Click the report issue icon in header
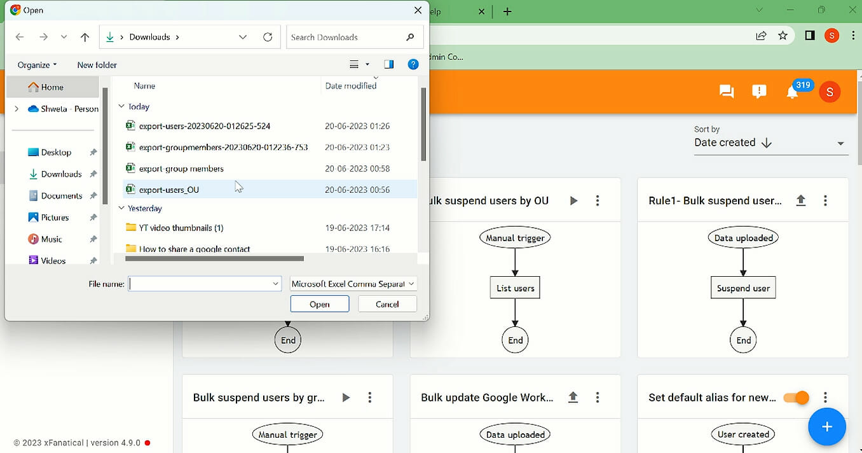Screen dimensions: 862x453 point(758,92)
